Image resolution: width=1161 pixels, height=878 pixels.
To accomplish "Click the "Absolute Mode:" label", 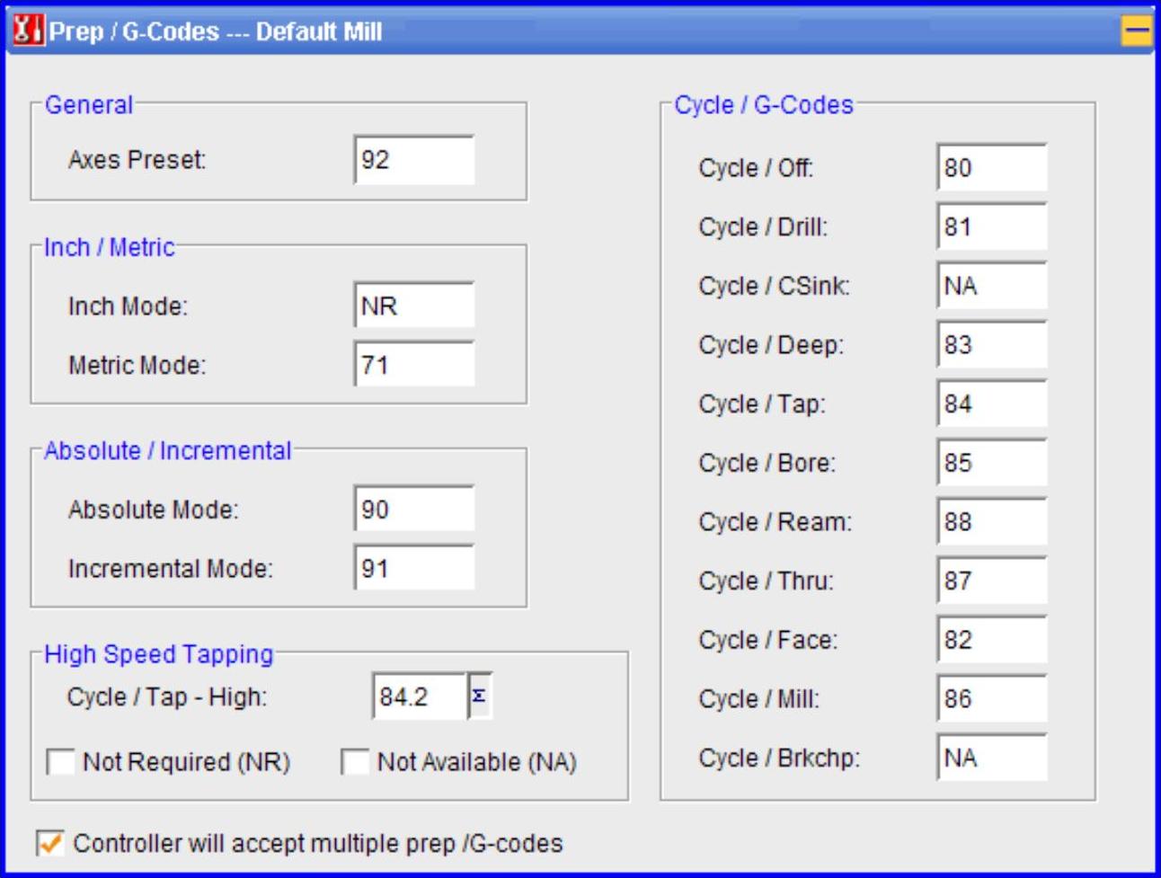I will [x=153, y=510].
